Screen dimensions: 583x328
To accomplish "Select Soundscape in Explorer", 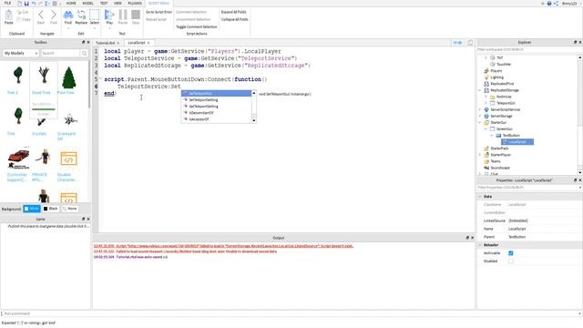I will (500, 168).
